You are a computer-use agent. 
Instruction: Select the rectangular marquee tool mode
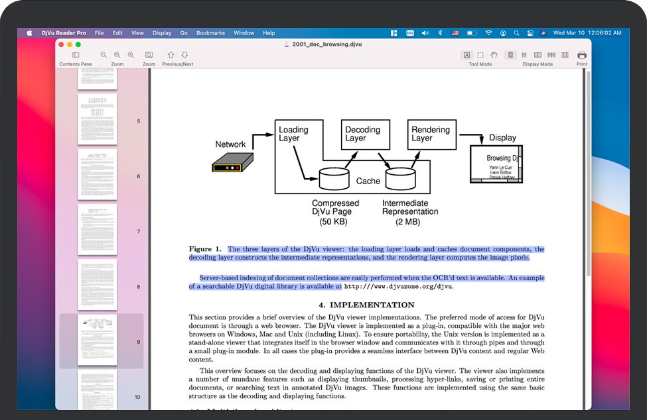pos(480,55)
